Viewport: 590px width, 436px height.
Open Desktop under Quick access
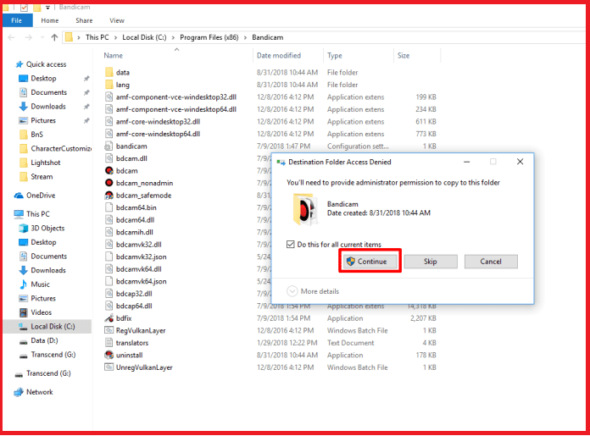[43, 78]
